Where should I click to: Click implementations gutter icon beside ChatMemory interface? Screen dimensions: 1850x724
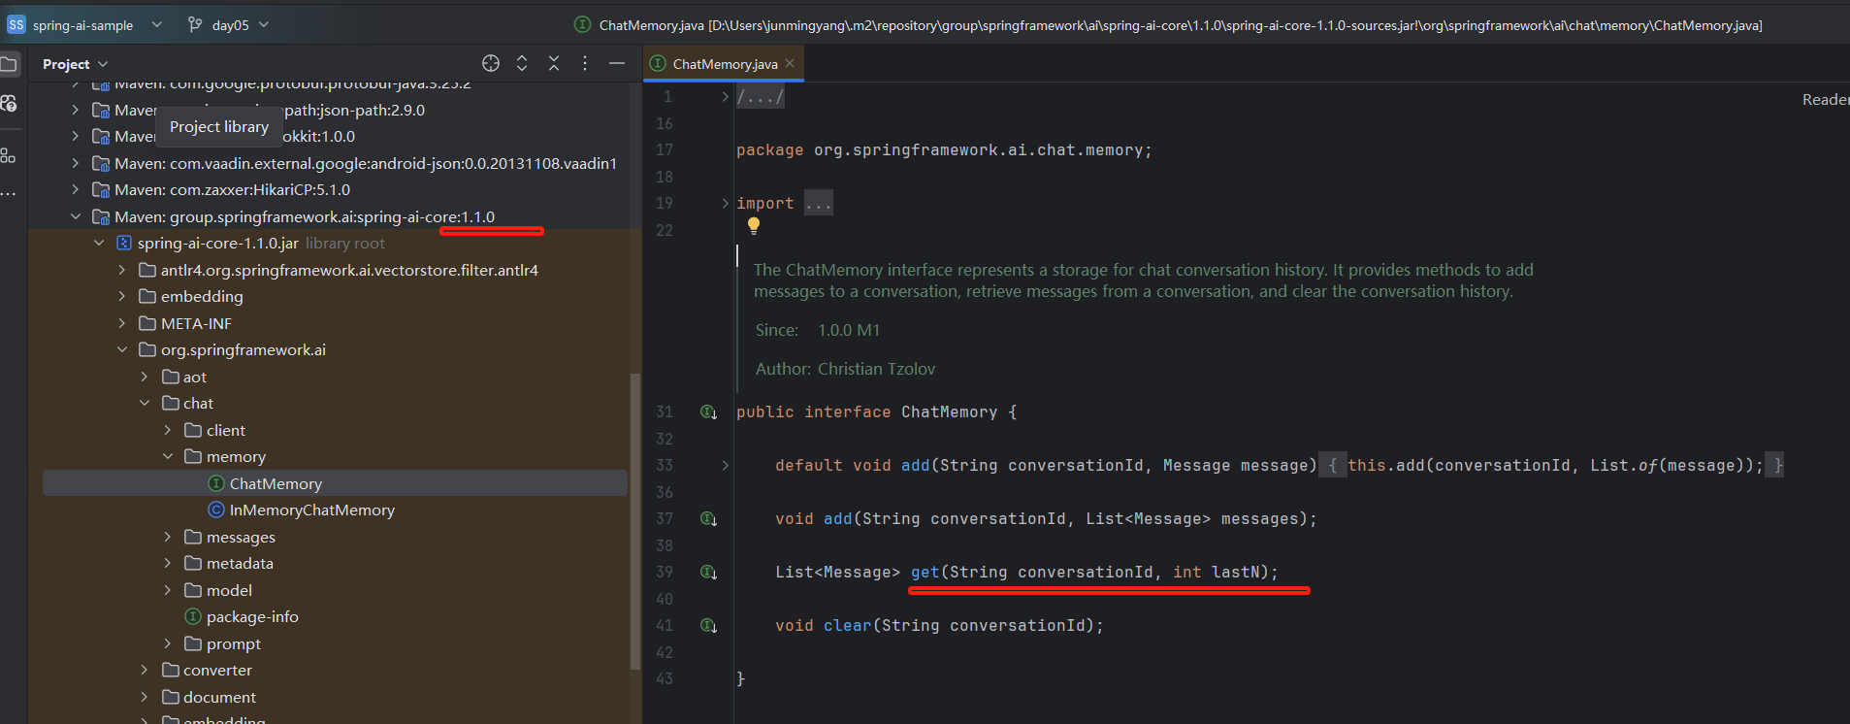tap(708, 412)
